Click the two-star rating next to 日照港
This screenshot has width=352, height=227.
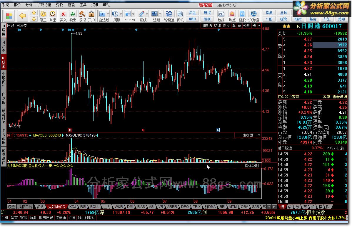pyautogui.click(x=286, y=26)
